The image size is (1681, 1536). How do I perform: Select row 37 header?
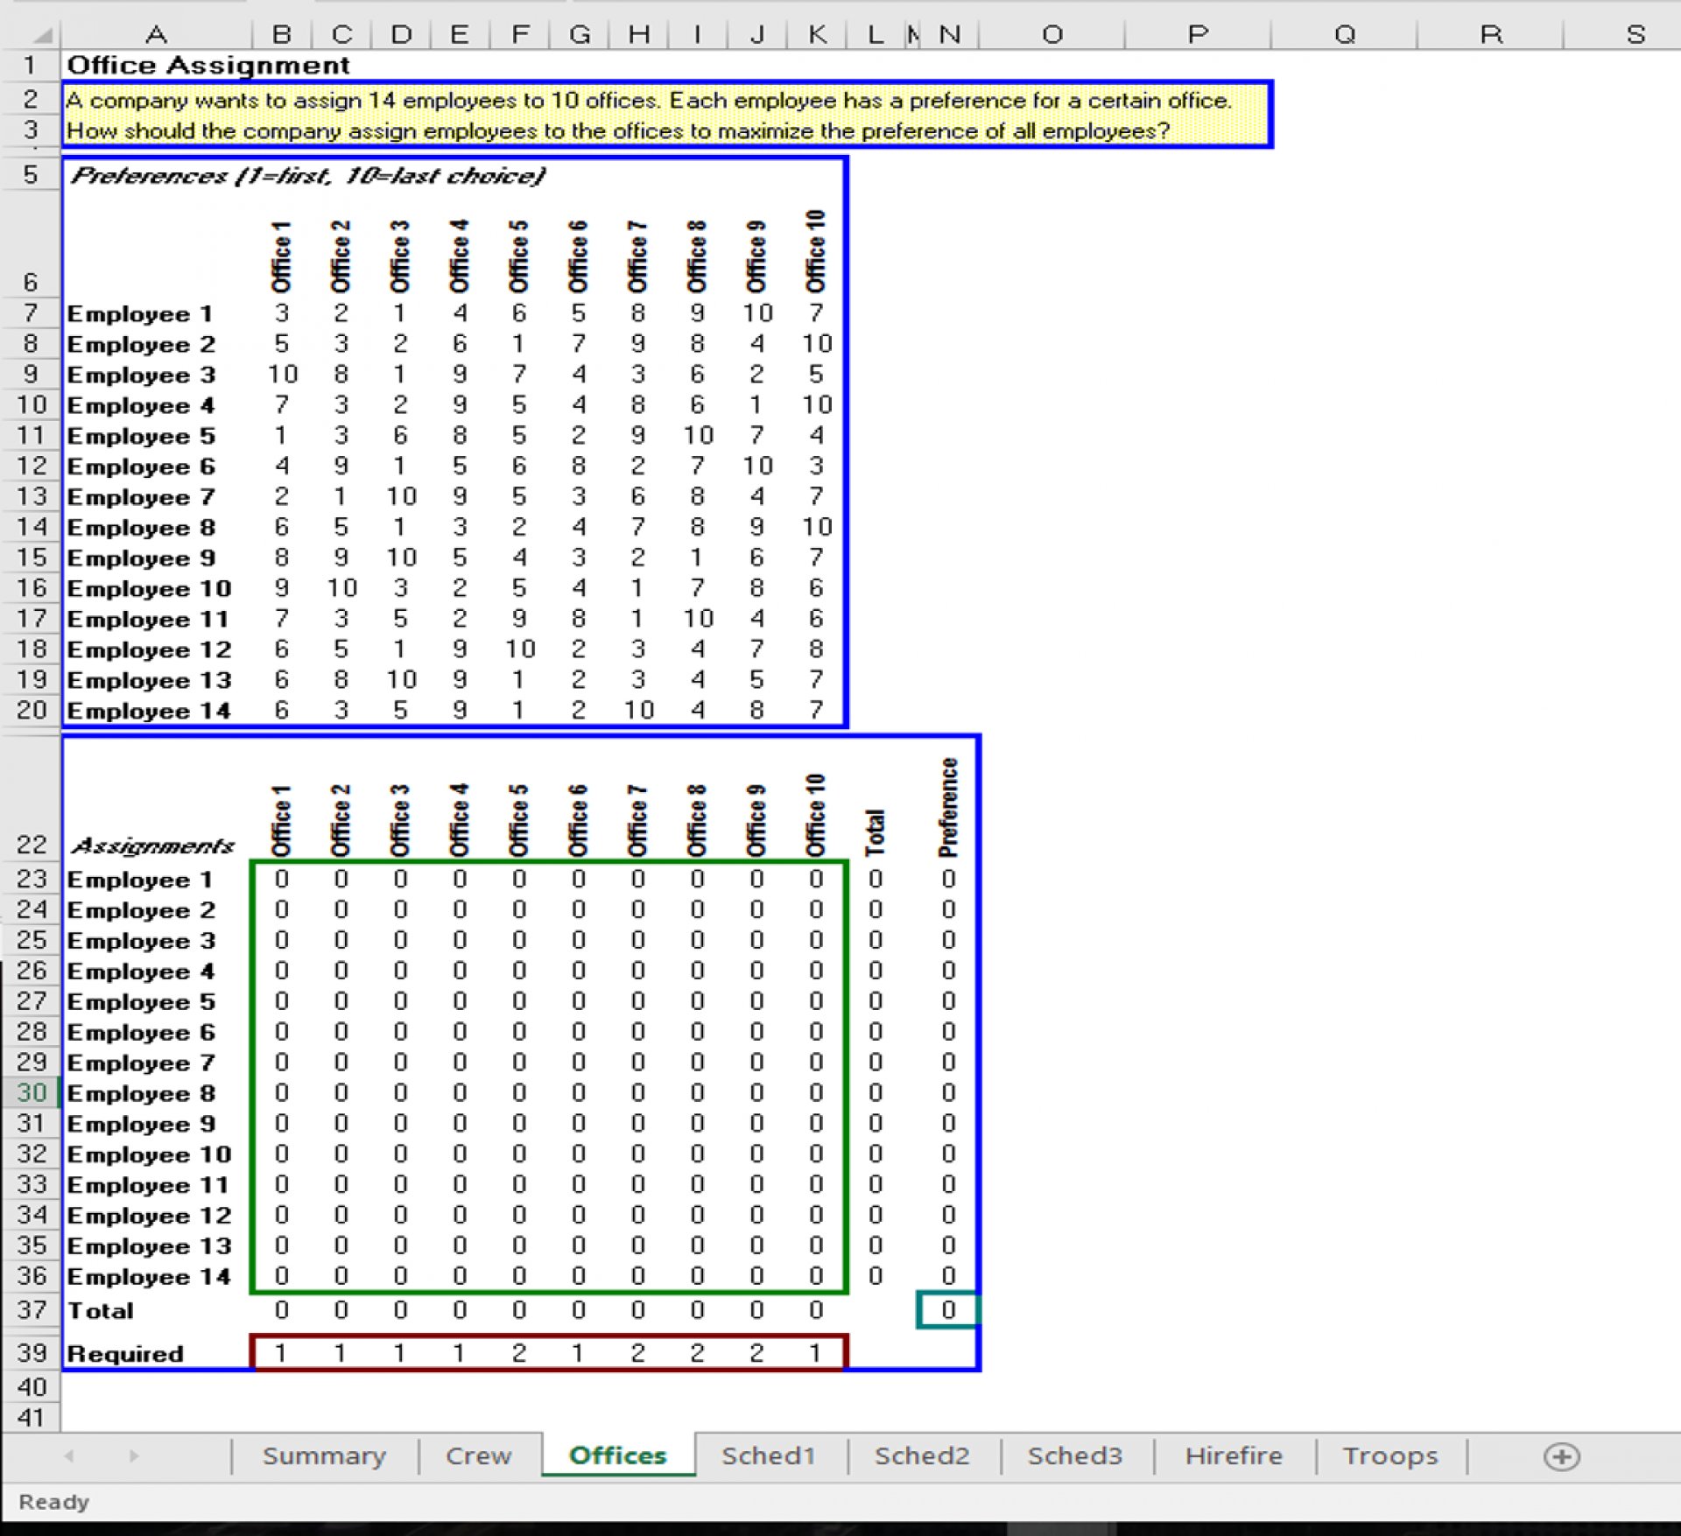(x=31, y=1311)
